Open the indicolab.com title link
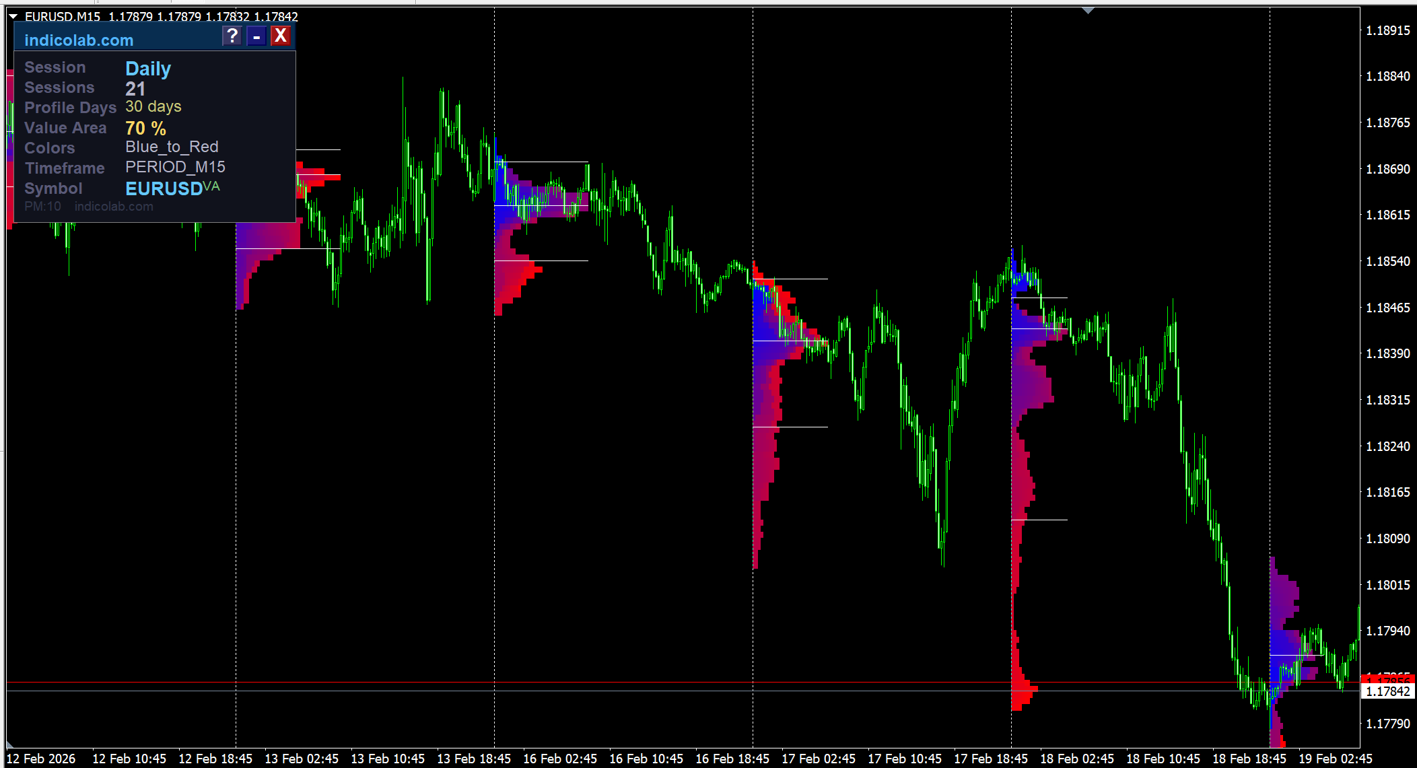Screen dimensions: 1417x768 79,40
